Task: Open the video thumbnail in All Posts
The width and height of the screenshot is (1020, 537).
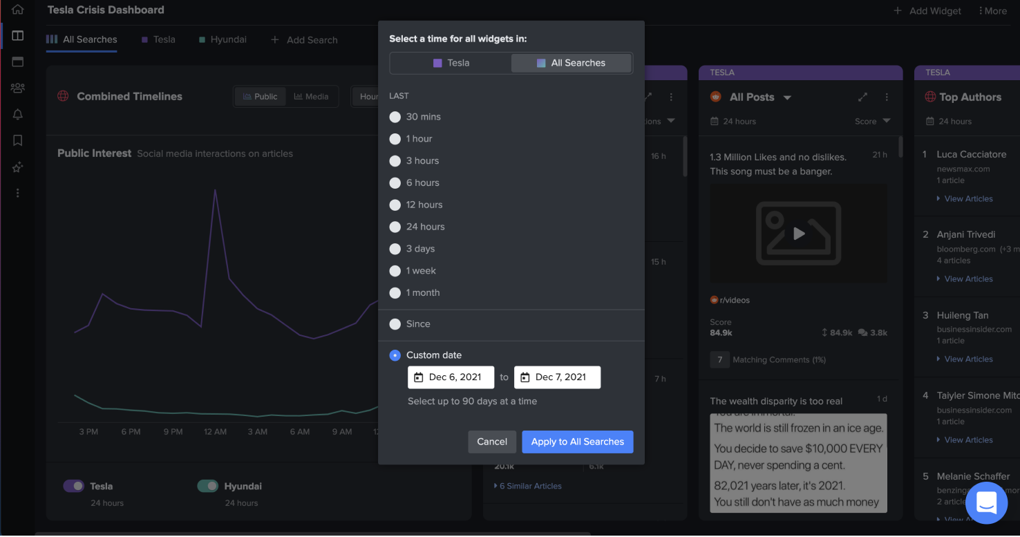Action: 798,234
